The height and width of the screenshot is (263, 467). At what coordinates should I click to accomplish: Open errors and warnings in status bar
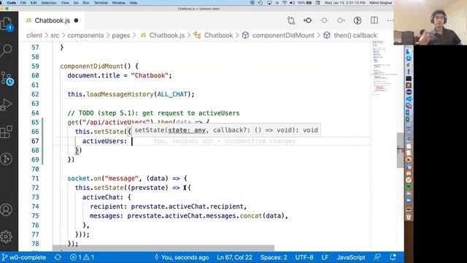[x=82, y=257]
